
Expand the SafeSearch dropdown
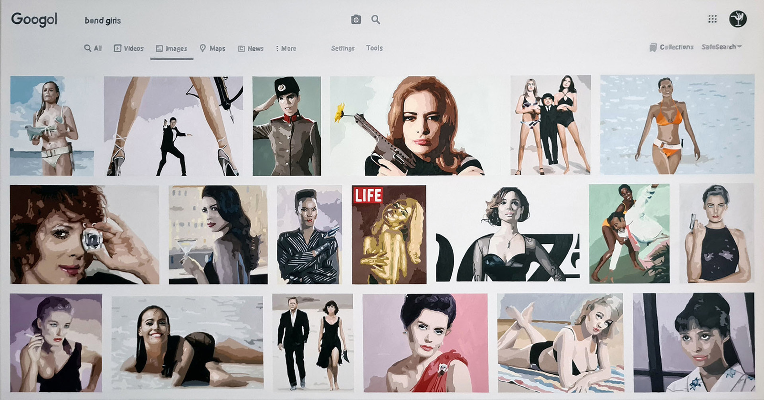pos(722,47)
